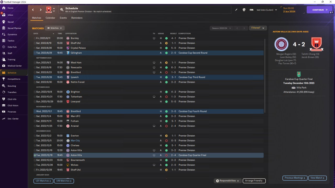Click the Dev. Center icon
Screen dimensions: 335x188
point(4,119)
